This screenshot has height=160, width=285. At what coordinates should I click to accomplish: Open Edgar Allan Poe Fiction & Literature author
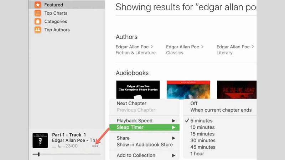tap(135, 49)
